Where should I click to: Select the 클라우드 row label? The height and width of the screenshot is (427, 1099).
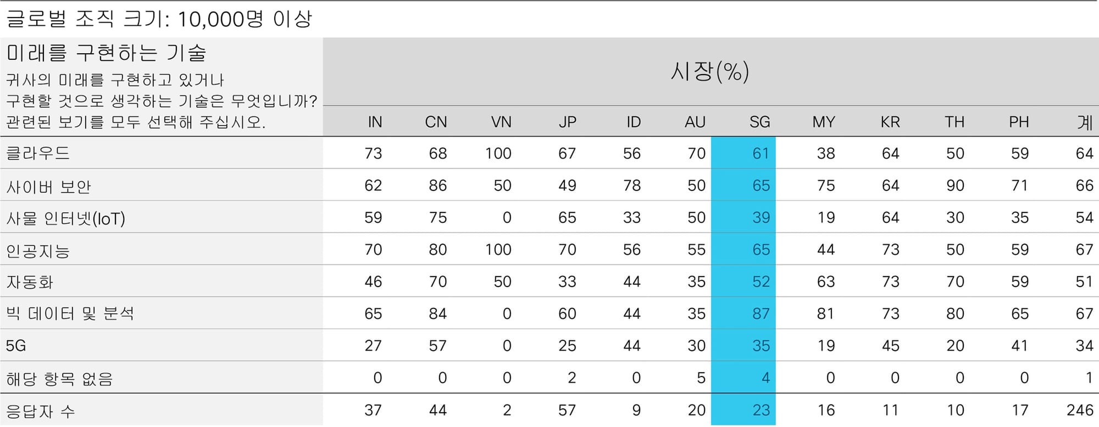tap(38, 153)
